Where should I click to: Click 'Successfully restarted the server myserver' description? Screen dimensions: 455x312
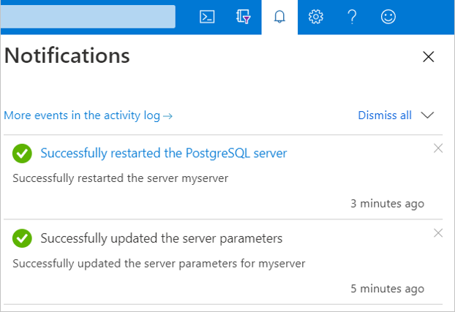pyautogui.click(x=121, y=178)
